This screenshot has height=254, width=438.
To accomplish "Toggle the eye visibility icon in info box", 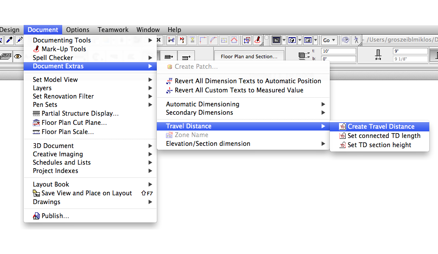I will 18,56.
